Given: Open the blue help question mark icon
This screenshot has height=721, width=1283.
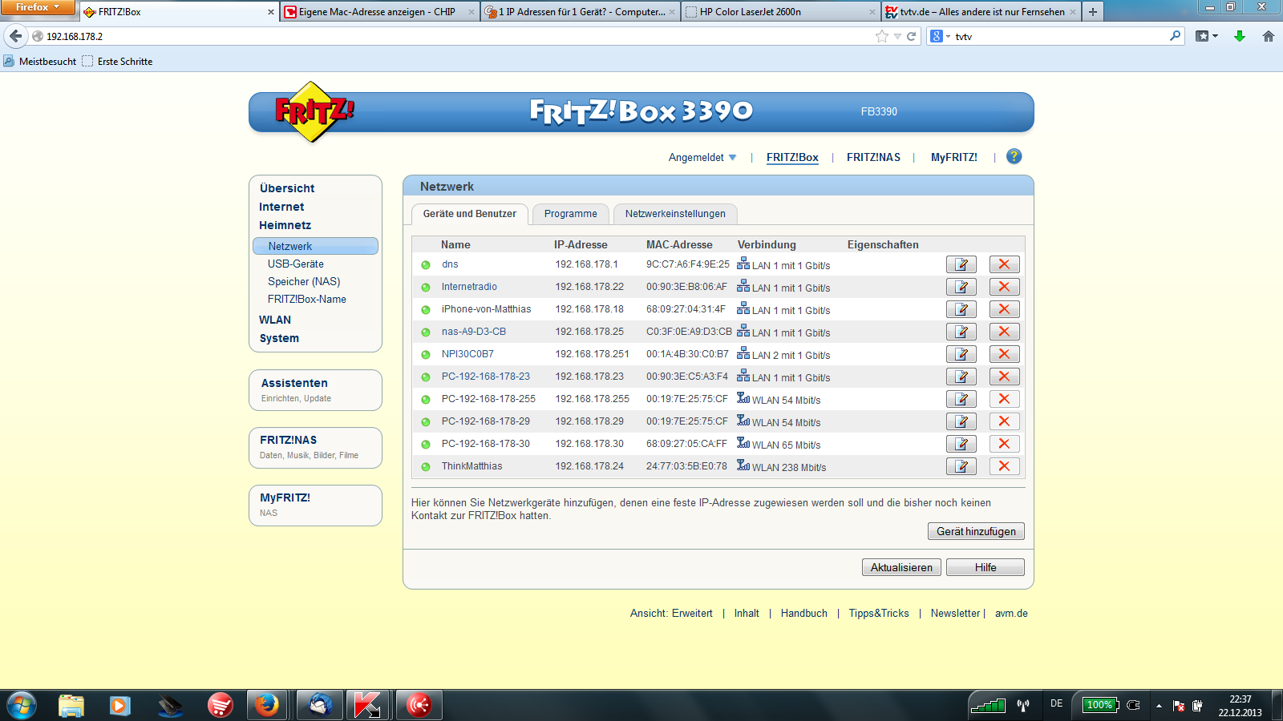Looking at the screenshot, I should [x=1014, y=156].
